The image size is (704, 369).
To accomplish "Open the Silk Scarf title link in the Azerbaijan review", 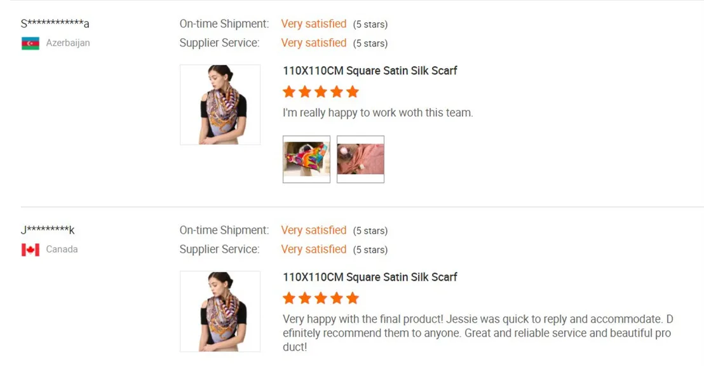I will coord(370,70).
